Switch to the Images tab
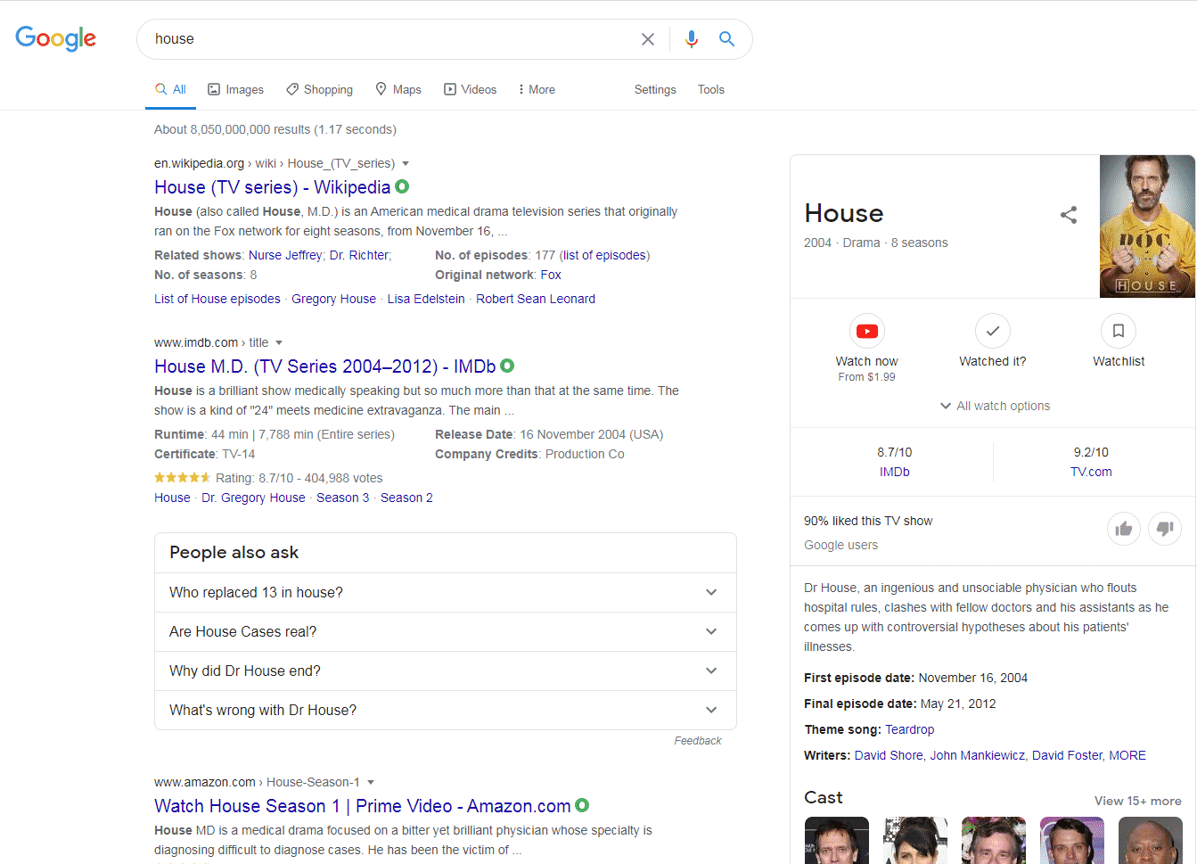The width and height of the screenshot is (1197, 864). pos(235,90)
